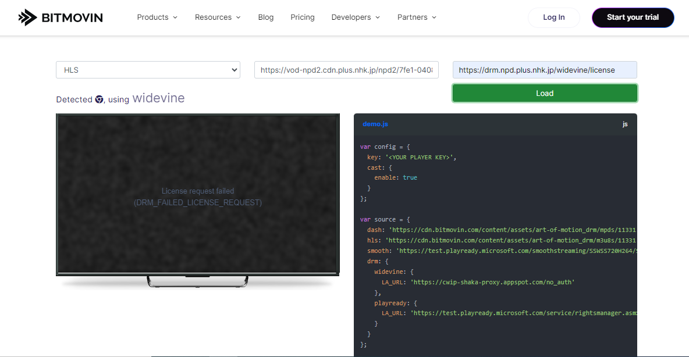Click the Bitmovin logo
The width and height of the screenshot is (689, 357).
click(x=61, y=17)
